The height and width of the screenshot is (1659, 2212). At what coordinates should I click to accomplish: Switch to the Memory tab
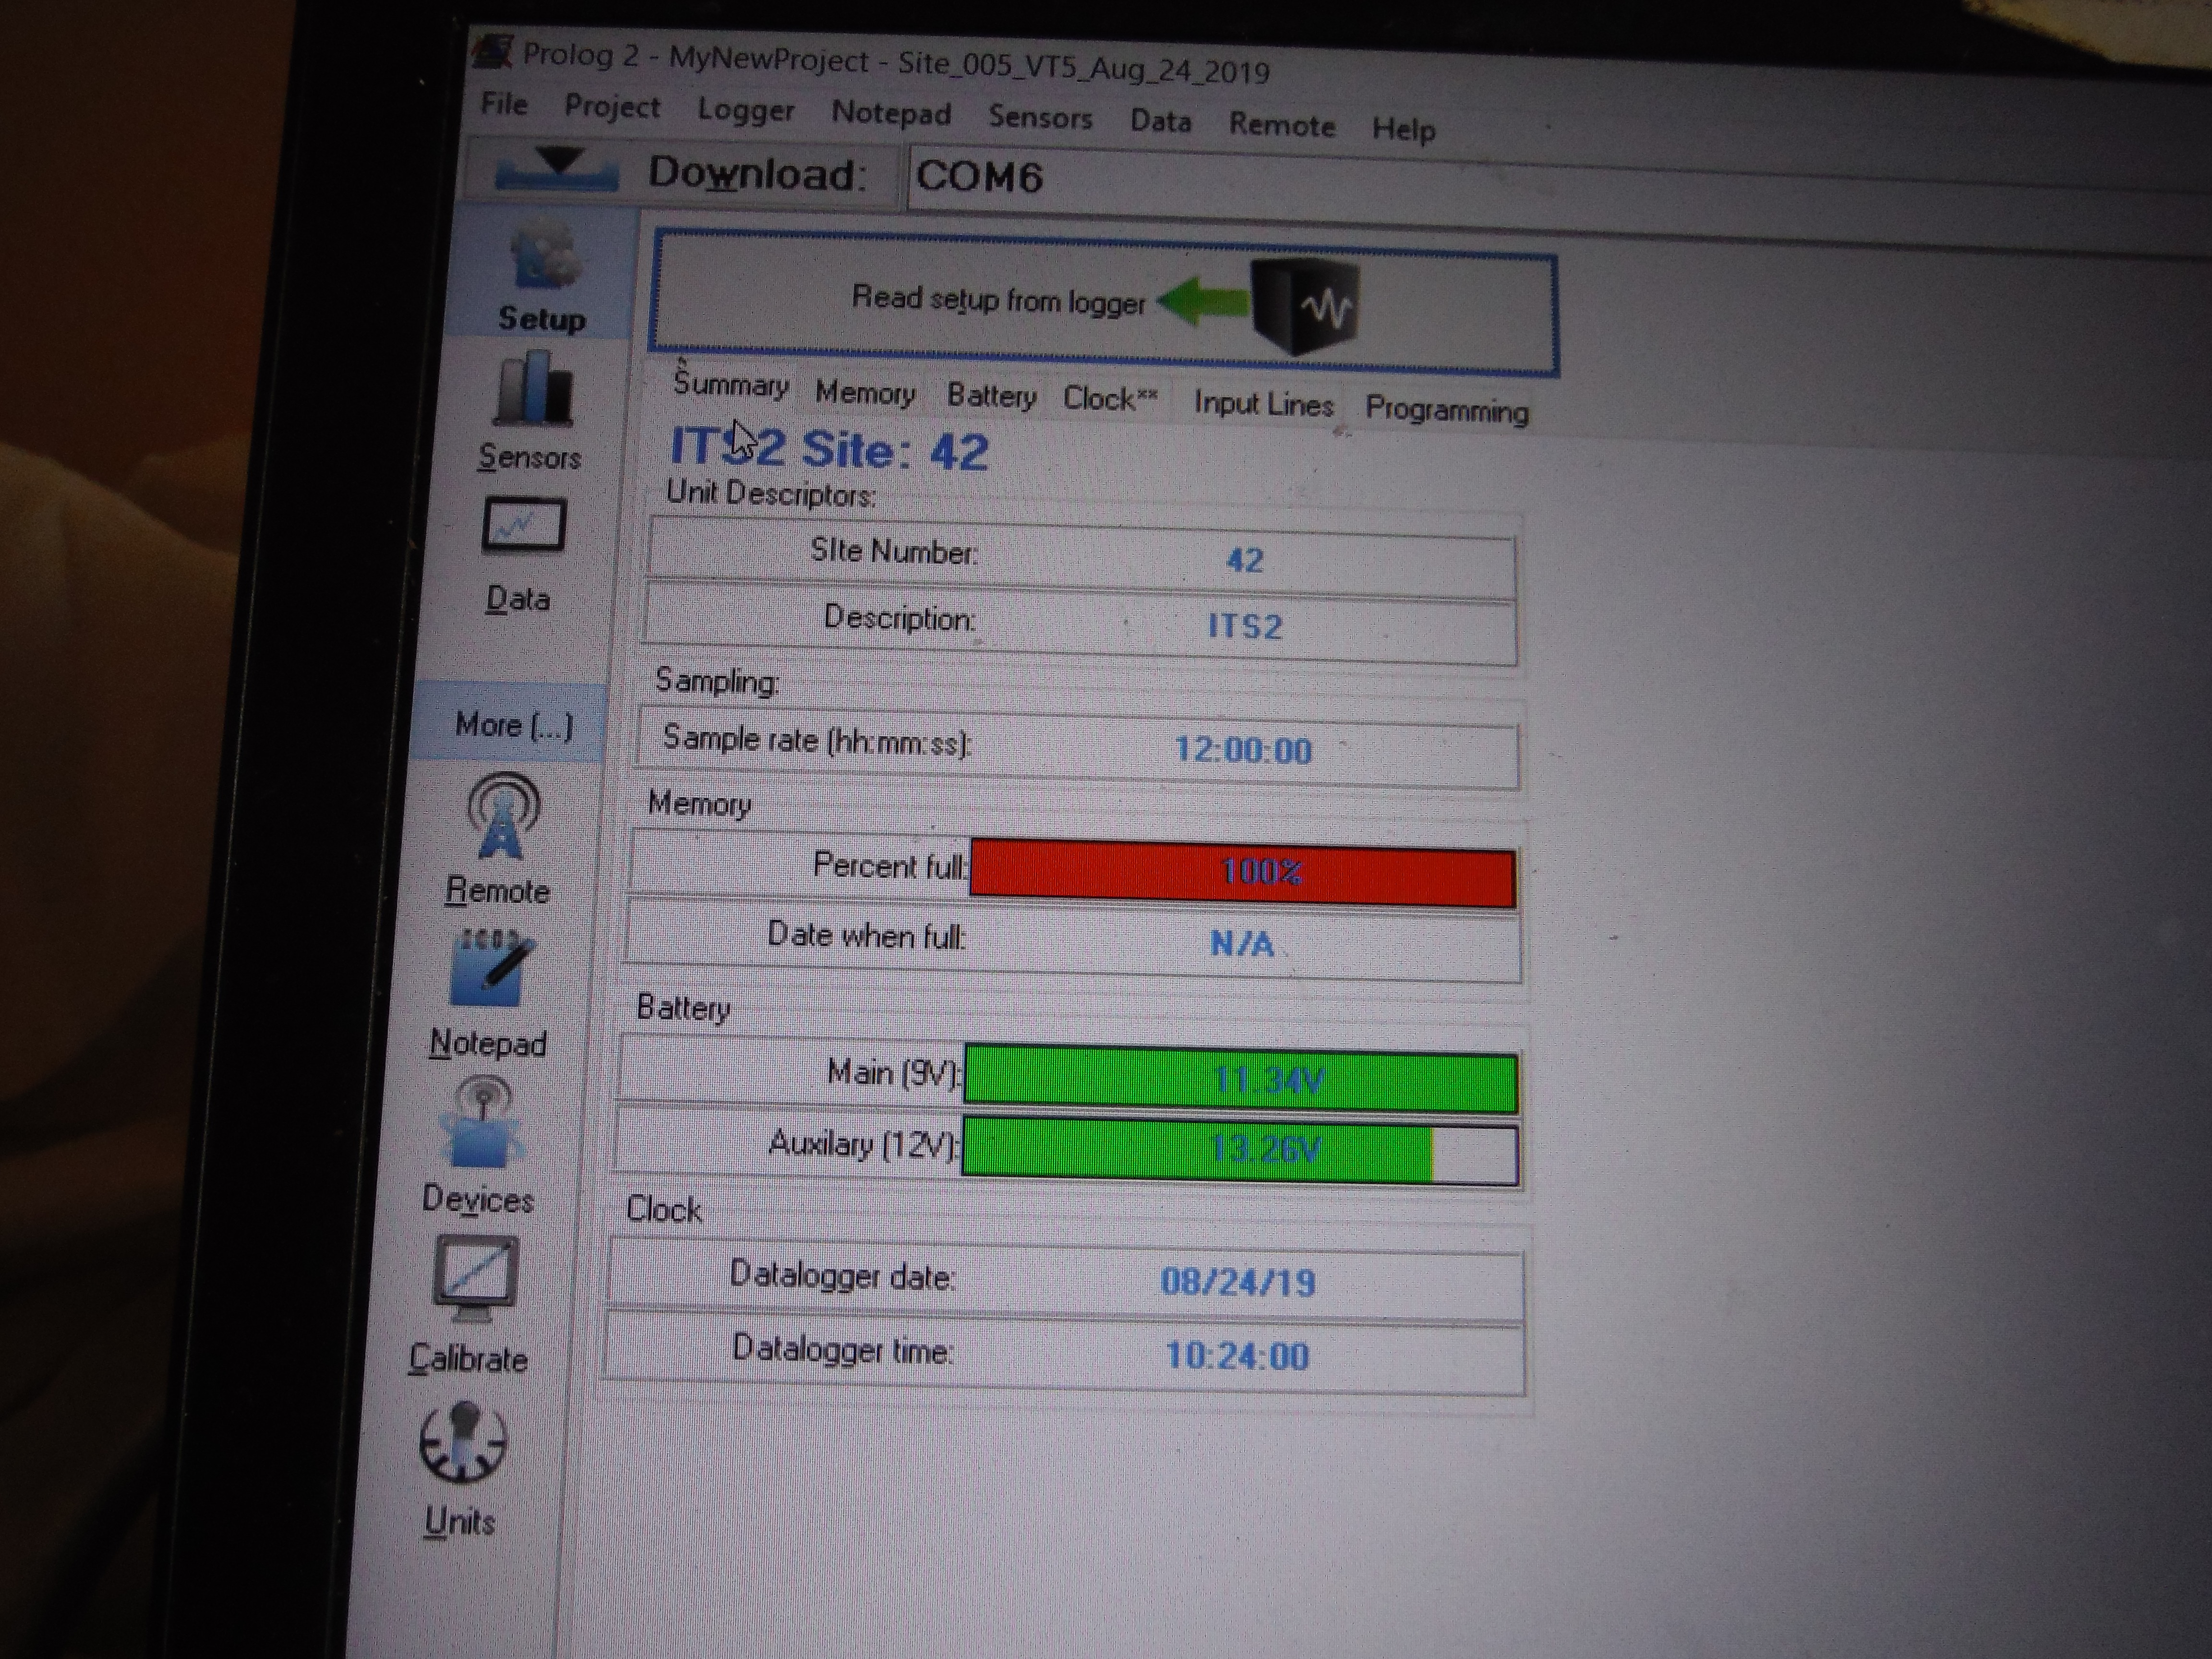(864, 393)
